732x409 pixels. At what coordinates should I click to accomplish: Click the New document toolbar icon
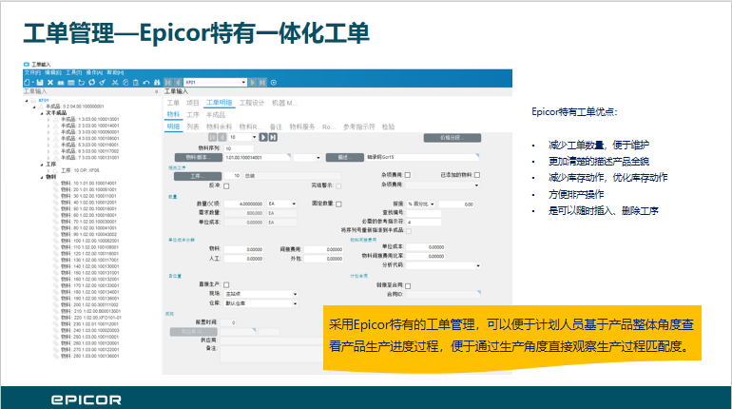[27, 82]
